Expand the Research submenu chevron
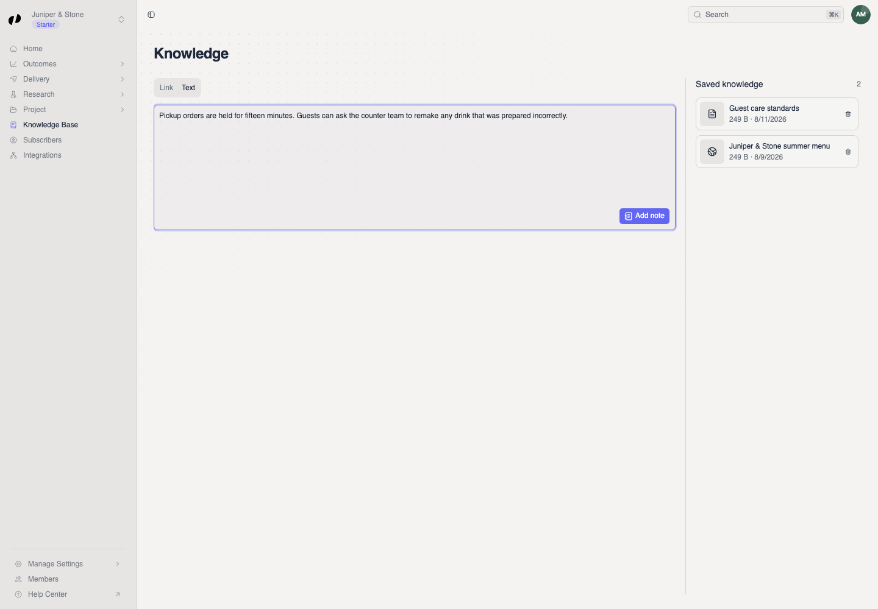This screenshot has height=609, width=878. click(123, 94)
